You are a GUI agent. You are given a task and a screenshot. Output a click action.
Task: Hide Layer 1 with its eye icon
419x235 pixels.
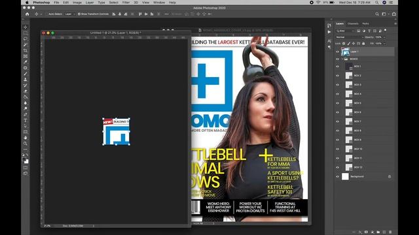point(337,52)
